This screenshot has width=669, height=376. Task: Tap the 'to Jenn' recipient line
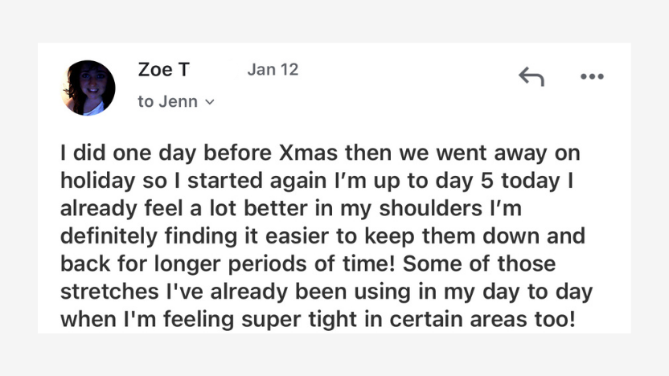click(176, 101)
